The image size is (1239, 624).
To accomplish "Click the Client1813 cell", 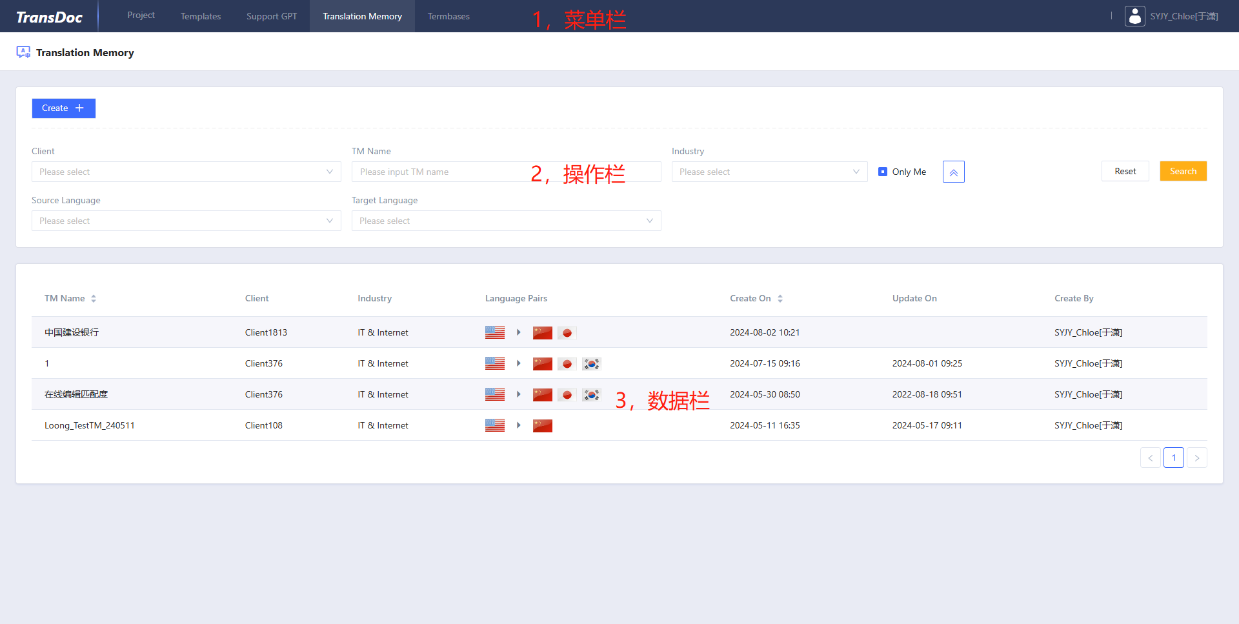I will point(266,332).
